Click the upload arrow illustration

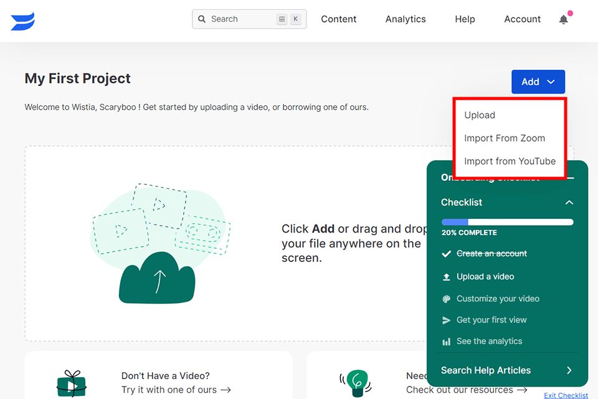click(157, 278)
